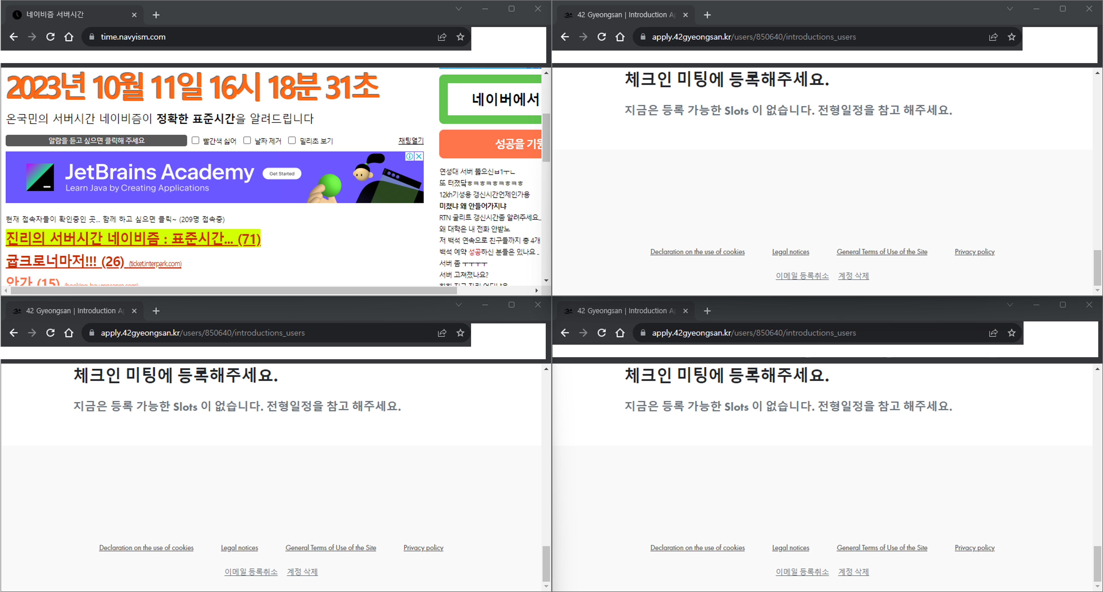Enable the 빨간색 싫어 checkbox
Image resolution: width=1103 pixels, height=592 pixels.
click(x=196, y=140)
